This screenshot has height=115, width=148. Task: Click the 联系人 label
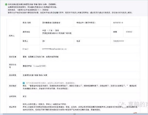click(x=25, y=41)
